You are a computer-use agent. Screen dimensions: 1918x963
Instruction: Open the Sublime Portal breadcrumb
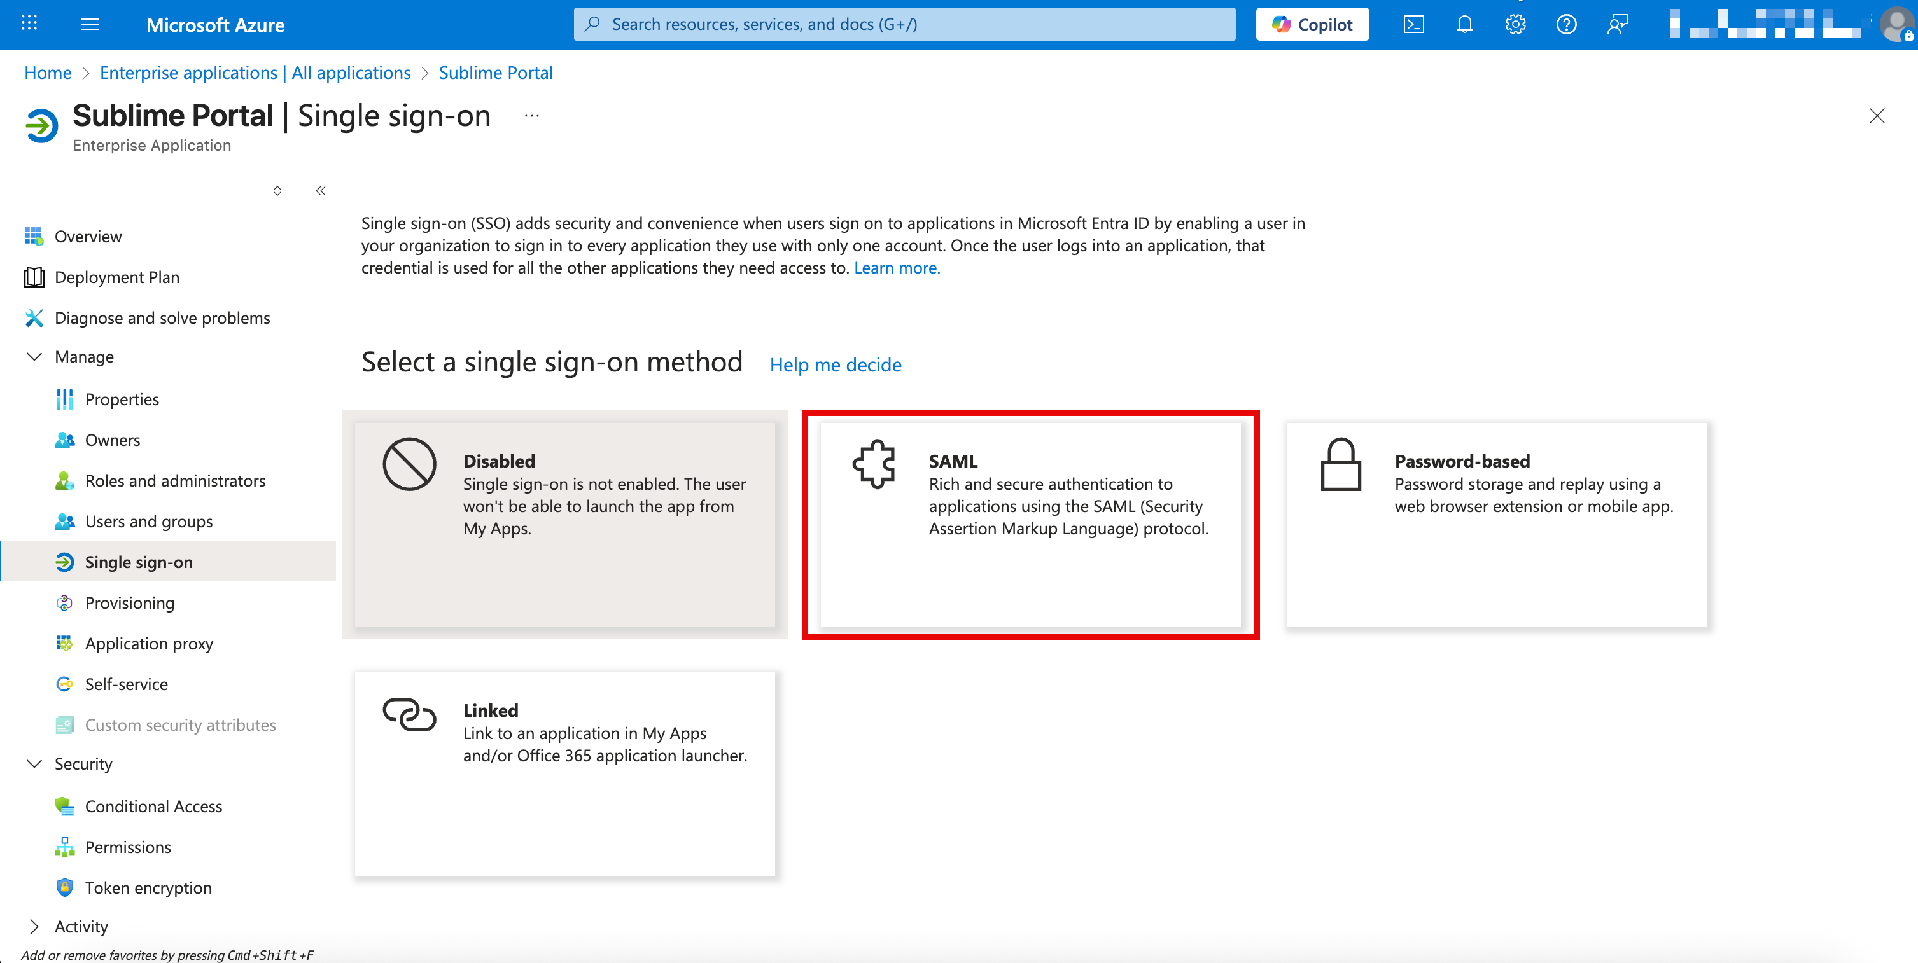496,72
